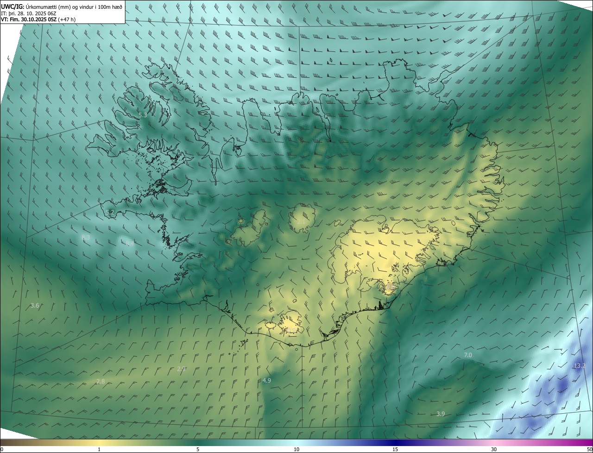Select the 30 tick on the color scale
Viewport: 593px width, 453px height.
click(494, 449)
